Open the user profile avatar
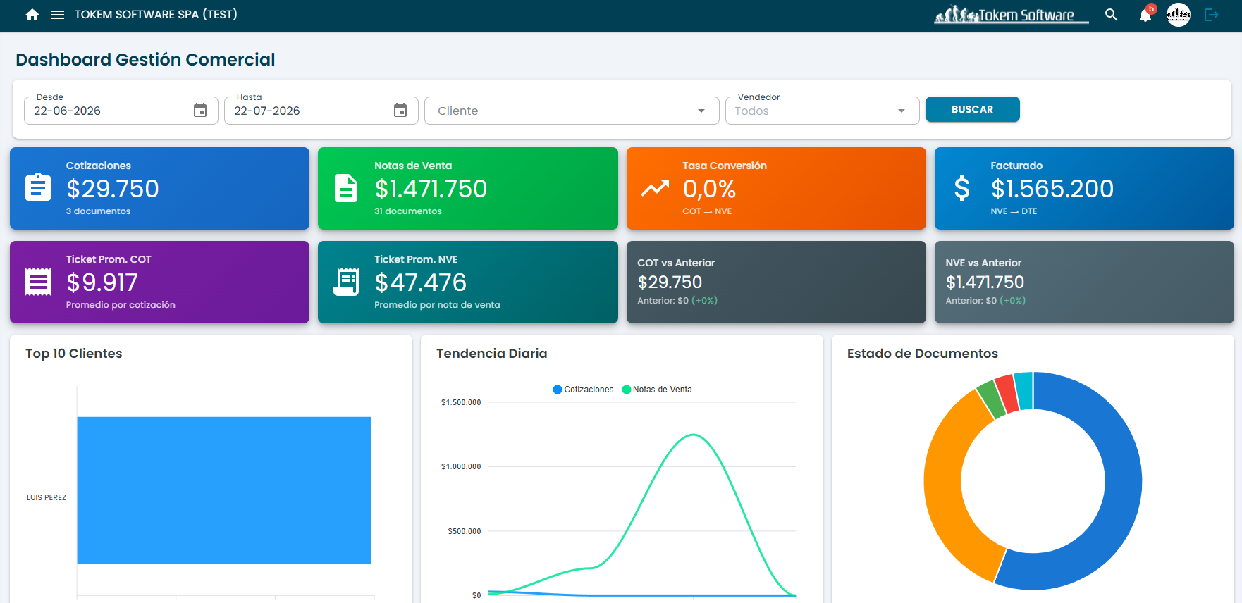The width and height of the screenshot is (1242, 603). [1179, 15]
